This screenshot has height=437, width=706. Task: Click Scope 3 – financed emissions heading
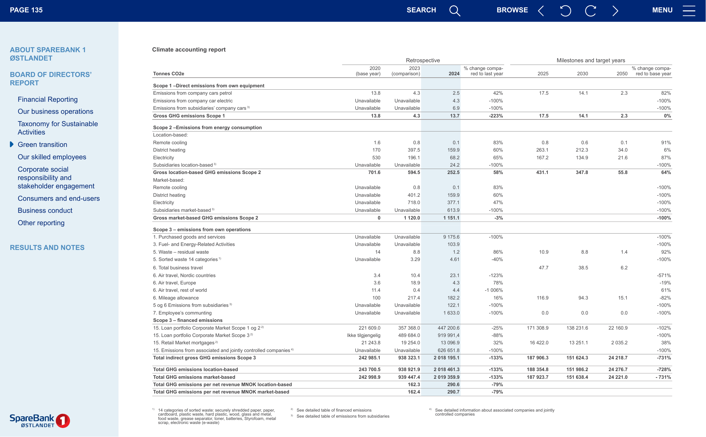coord(188,320)
